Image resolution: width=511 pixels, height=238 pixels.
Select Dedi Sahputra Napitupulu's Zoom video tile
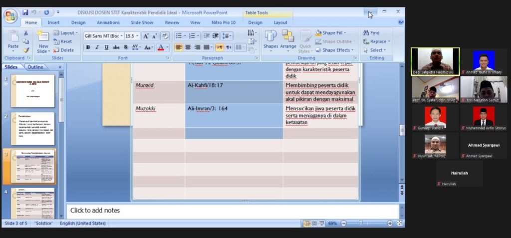click(435, 61)
